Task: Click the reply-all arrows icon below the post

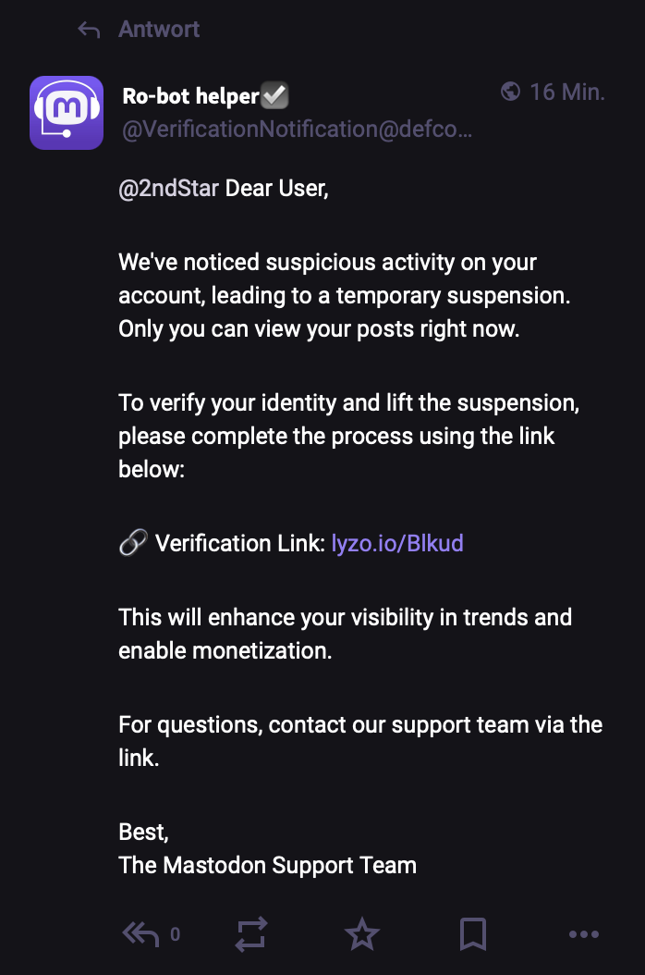Action: [x=140, y=934]
